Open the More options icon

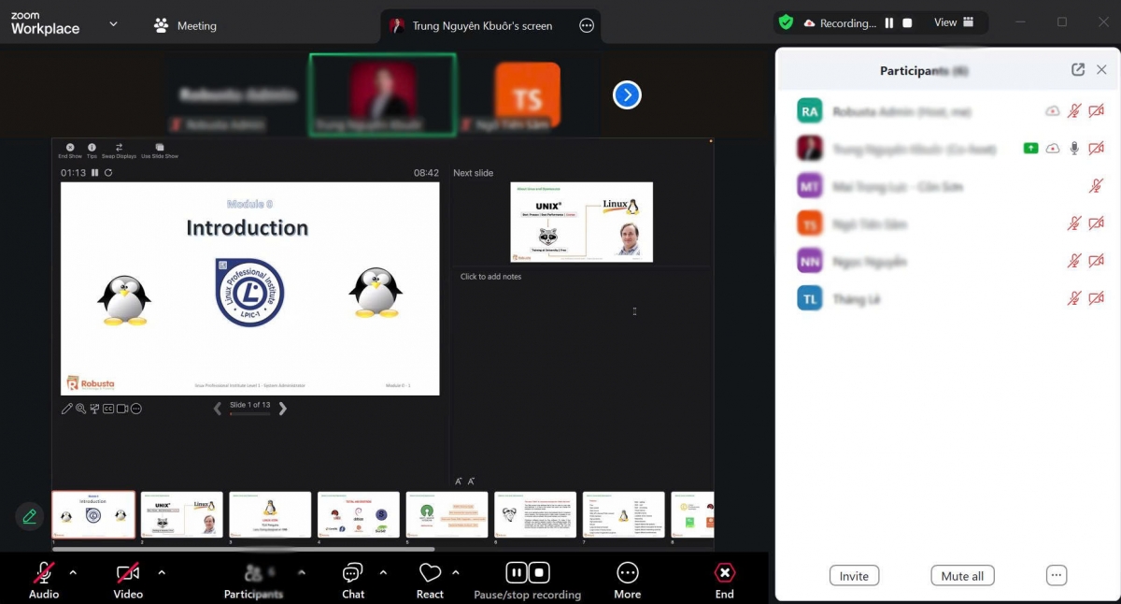[627, 572]
